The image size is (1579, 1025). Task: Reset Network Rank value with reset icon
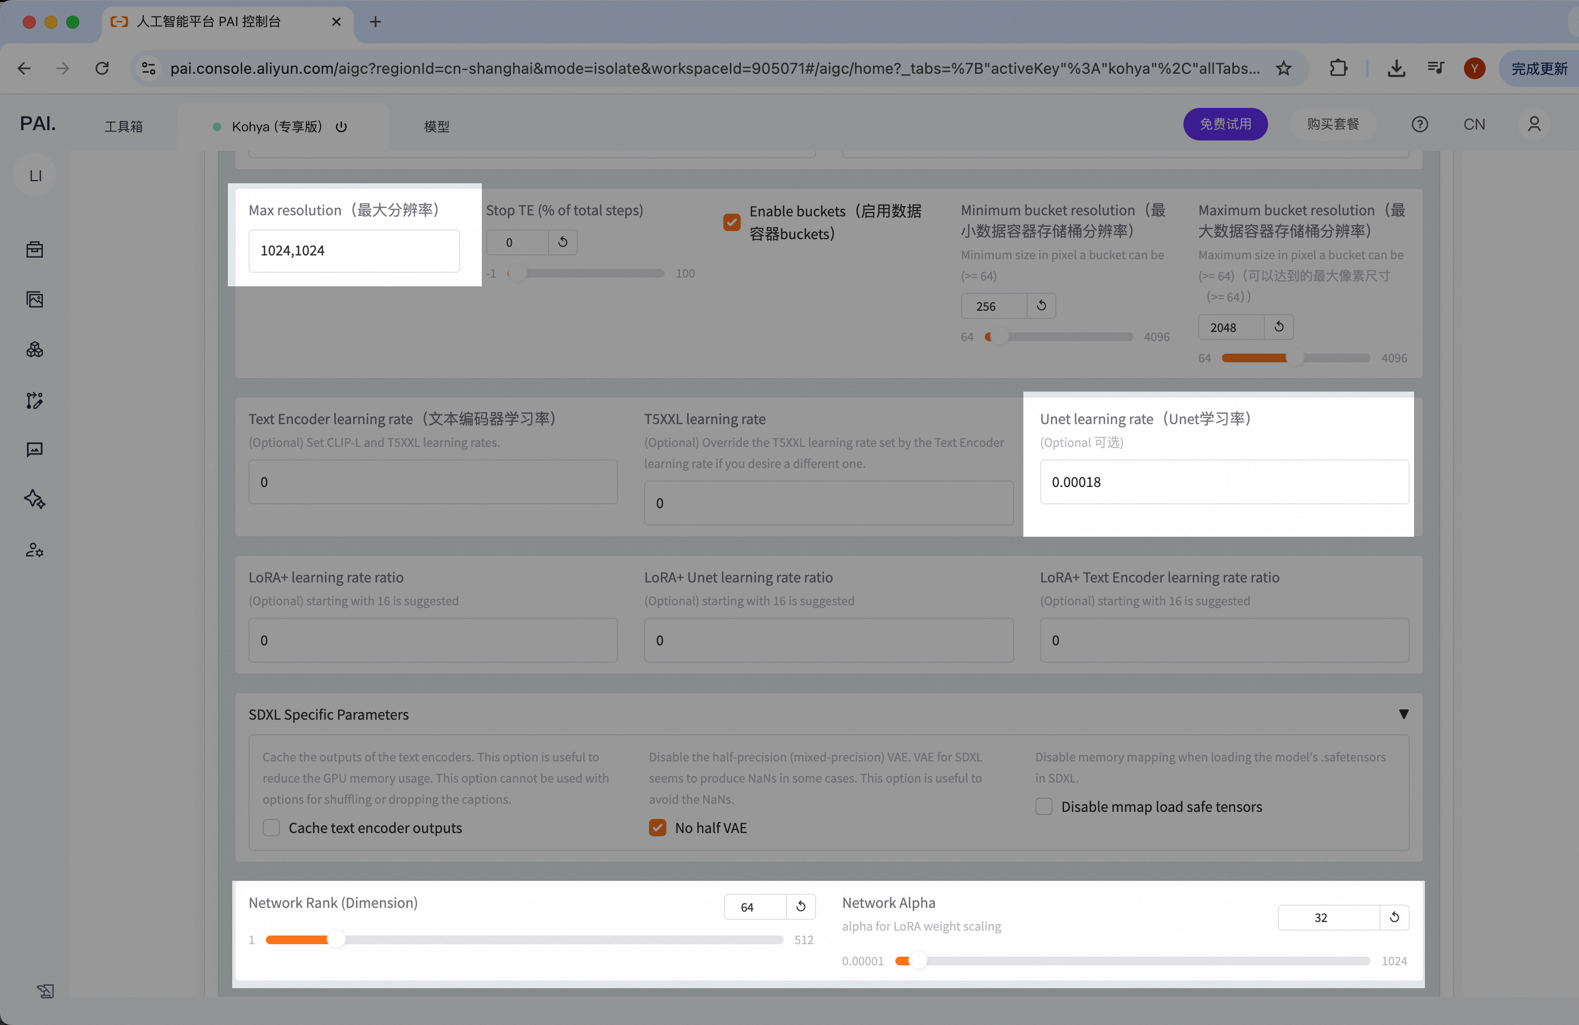tap(801, 906)
